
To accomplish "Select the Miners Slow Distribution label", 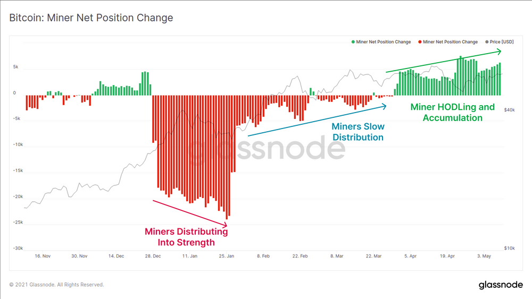I will [358, 132].
